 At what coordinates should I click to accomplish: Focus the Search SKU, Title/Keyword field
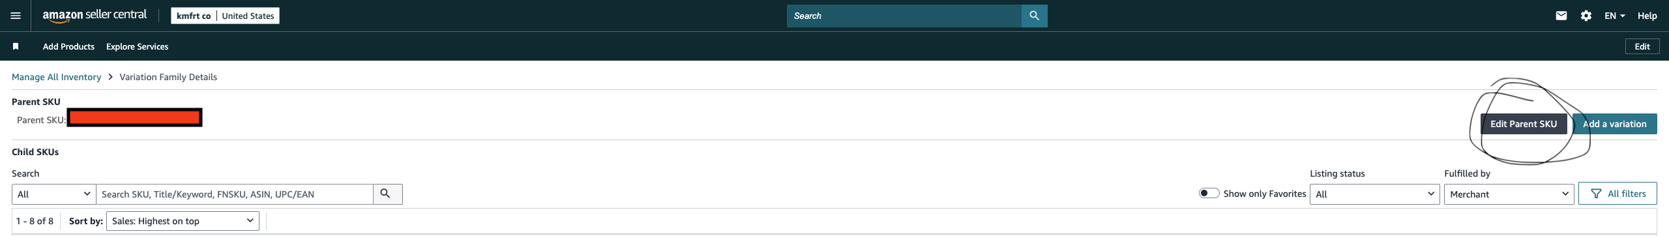coord(235,194)
